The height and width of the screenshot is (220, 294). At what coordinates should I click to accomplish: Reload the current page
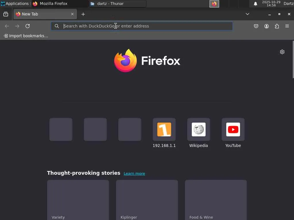28,26
